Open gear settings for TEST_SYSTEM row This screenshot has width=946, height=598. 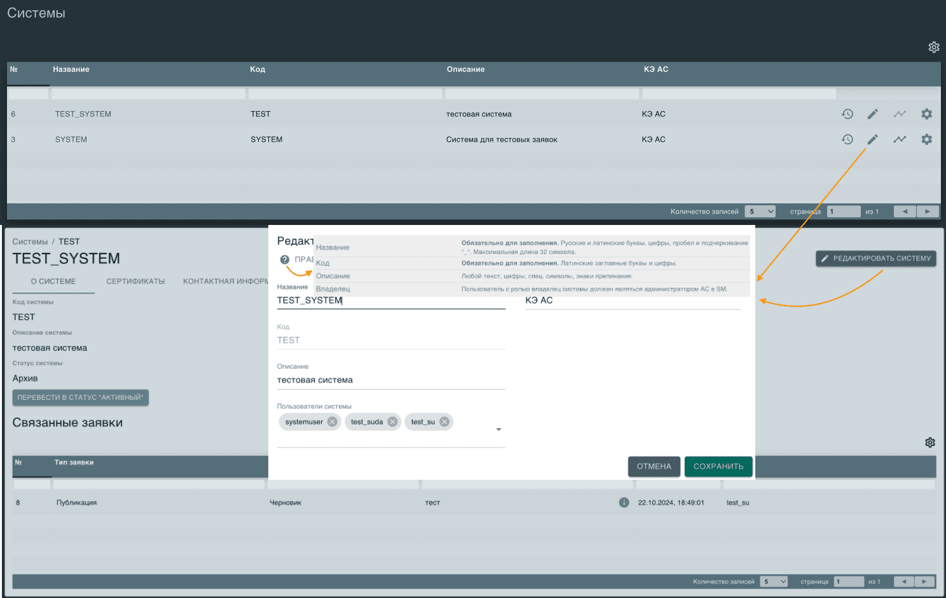(x=926, y=114)
